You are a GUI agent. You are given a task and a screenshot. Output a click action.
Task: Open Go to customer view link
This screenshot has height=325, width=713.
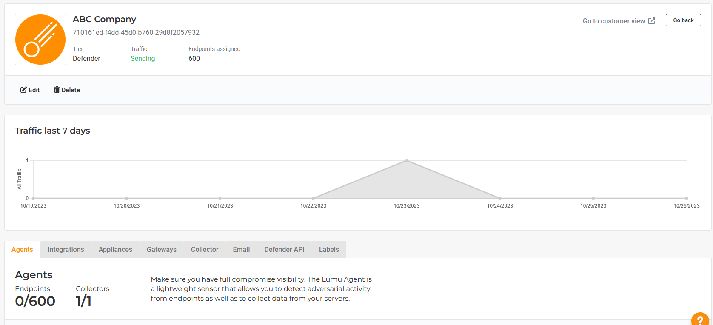click(x=613, y=21)
